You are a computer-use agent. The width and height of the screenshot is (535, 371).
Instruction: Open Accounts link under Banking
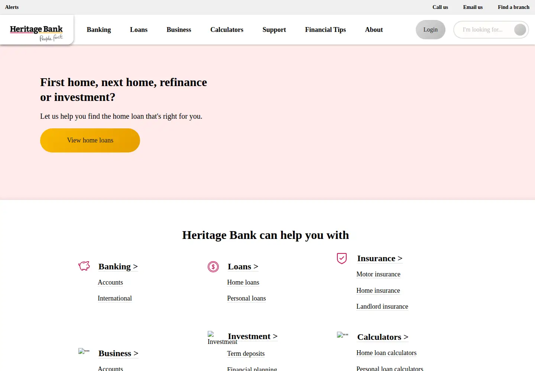[x=110, y=282]
